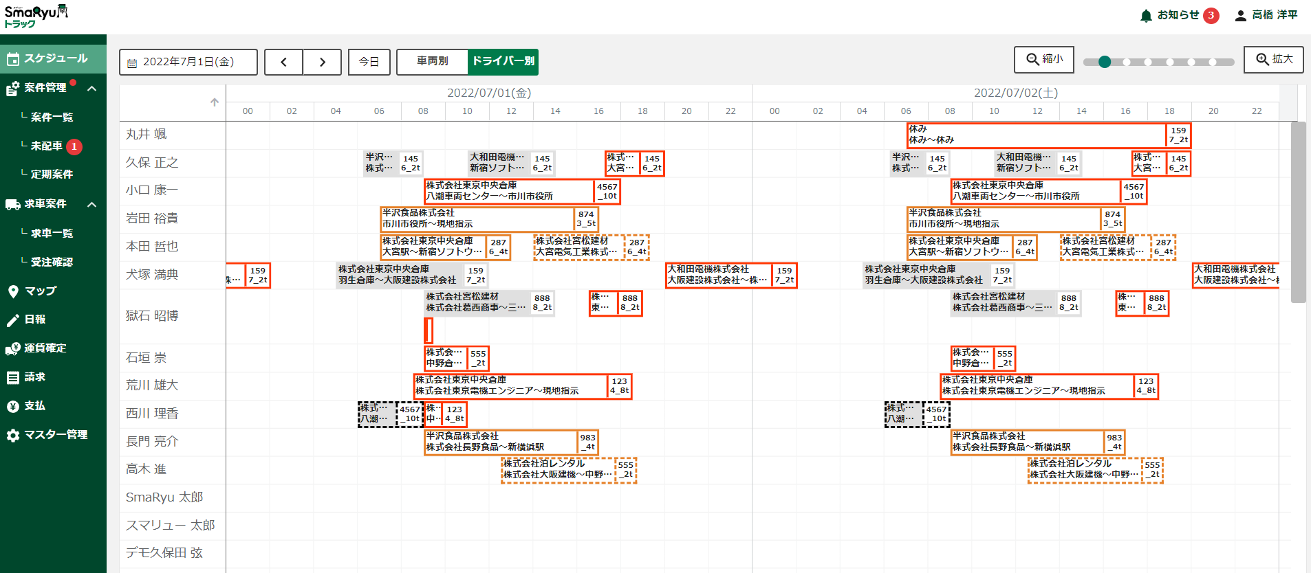Select 獄石 昭博's July 1 葛西商事 job
The image size is (1311, 573).
pyautogui.click(x=489, y=303)
